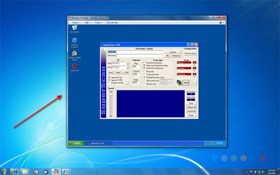The image size is (280, 175).
Task: Start the scan with the Start button
Action: click(x=185, y=83)
